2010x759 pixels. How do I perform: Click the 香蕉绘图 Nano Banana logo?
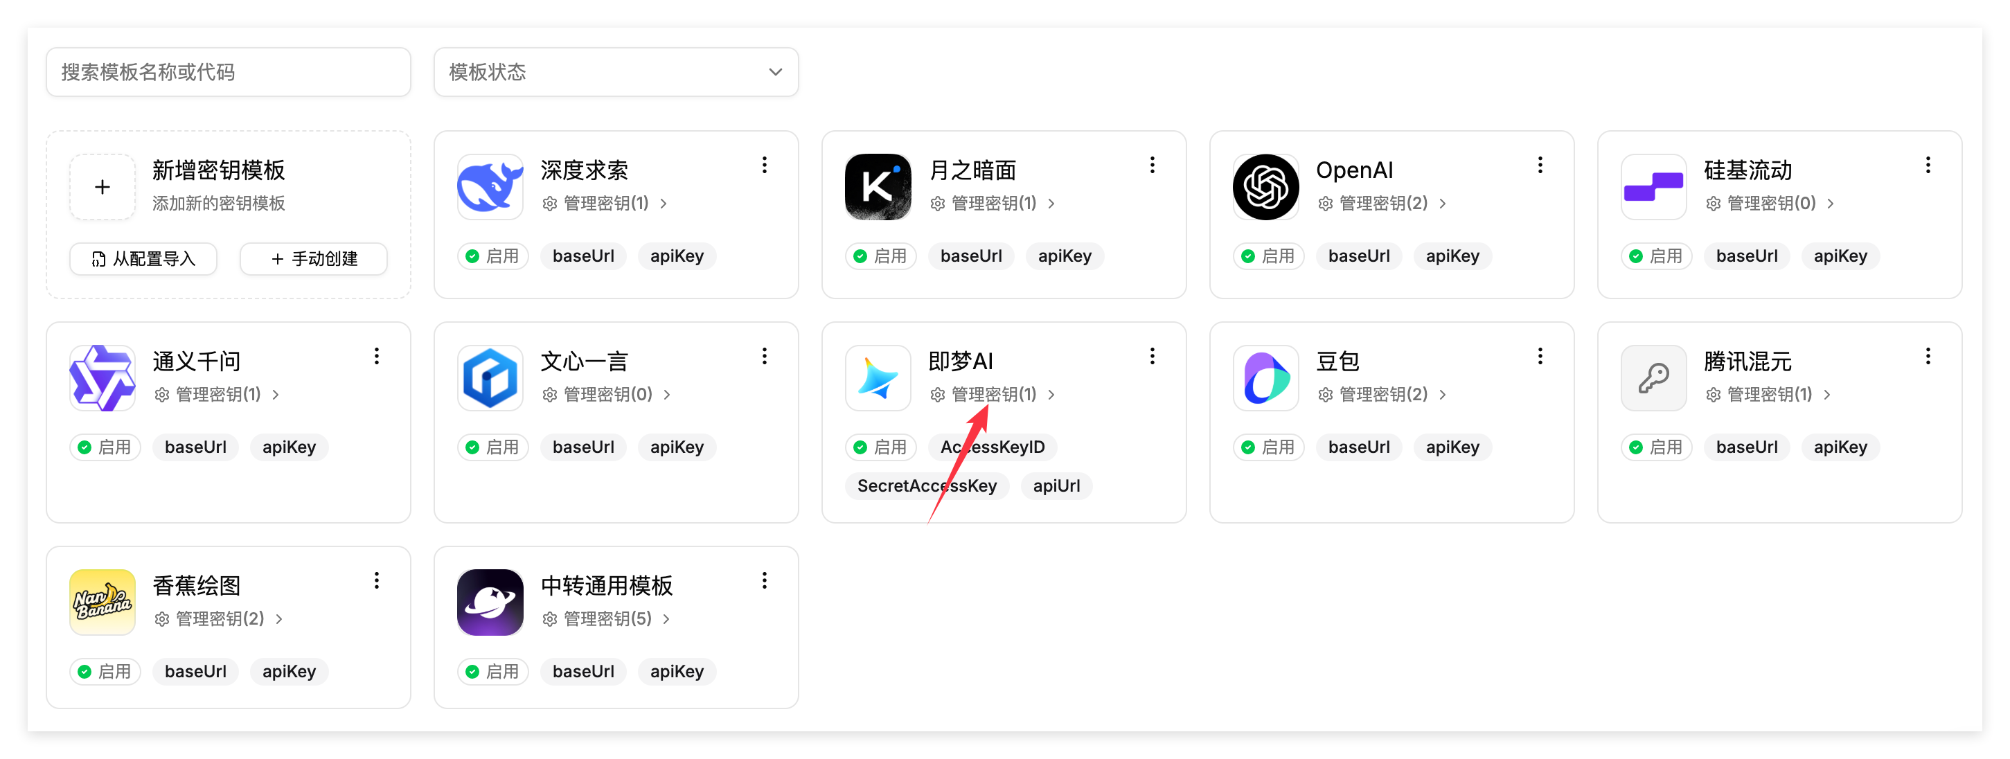[103, 602]
